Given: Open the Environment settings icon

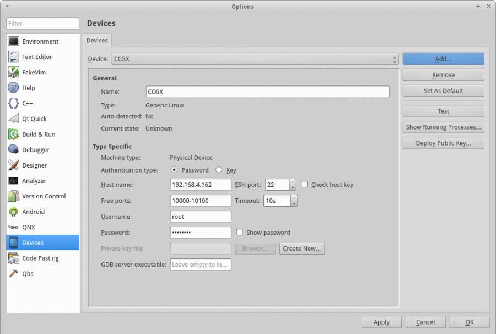Looking at the screenshot, I should (14, 41).
